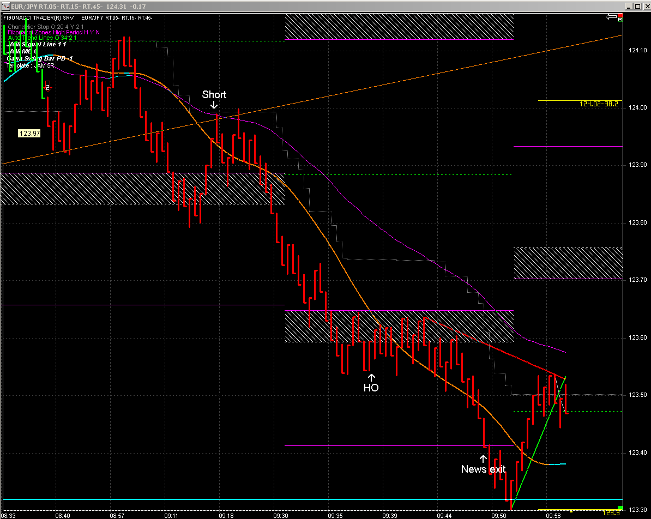Select the Chandelier Stop indicator label
Image resolution: width=651 pixels, height=519 pixels.
(x=46, y=27)
